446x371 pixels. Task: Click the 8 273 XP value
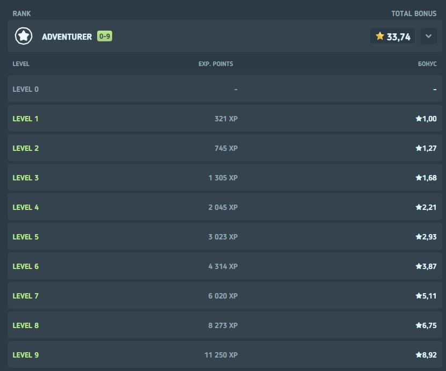coord(223,326)
